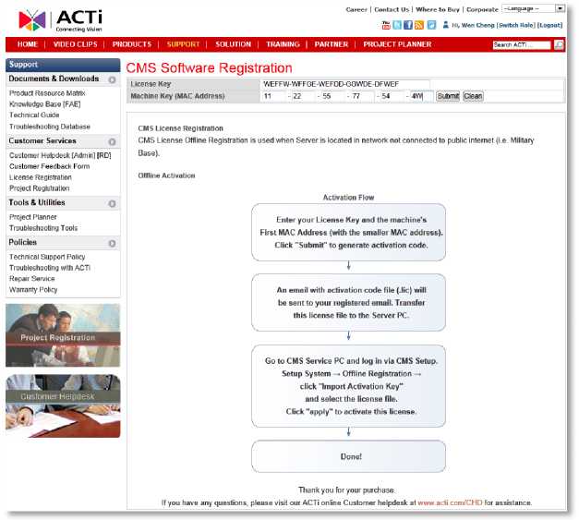Open License Registration in the sidebar

(40, 176)
